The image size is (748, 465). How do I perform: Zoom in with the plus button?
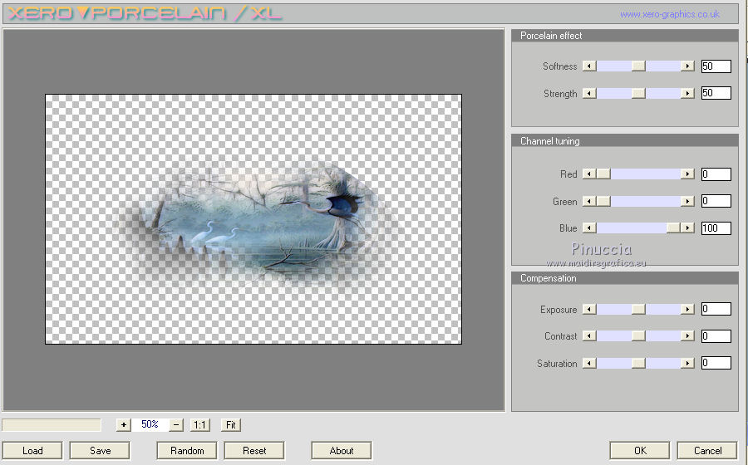point(124,424)
